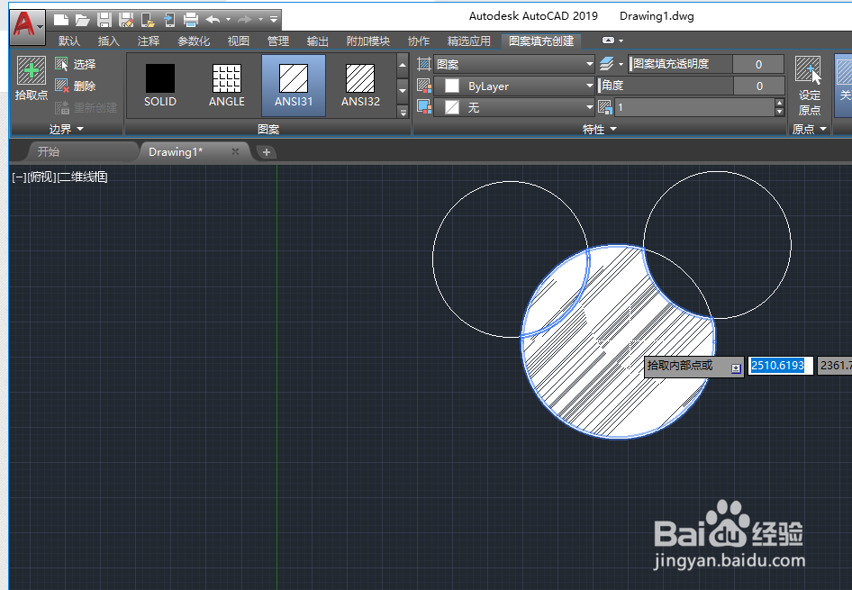This screenshot has width=852, height=590.
Task: Open the 插入 ribbon tab
Action: [108, 41]
